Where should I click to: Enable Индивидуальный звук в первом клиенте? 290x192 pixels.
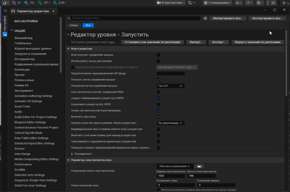158,129
